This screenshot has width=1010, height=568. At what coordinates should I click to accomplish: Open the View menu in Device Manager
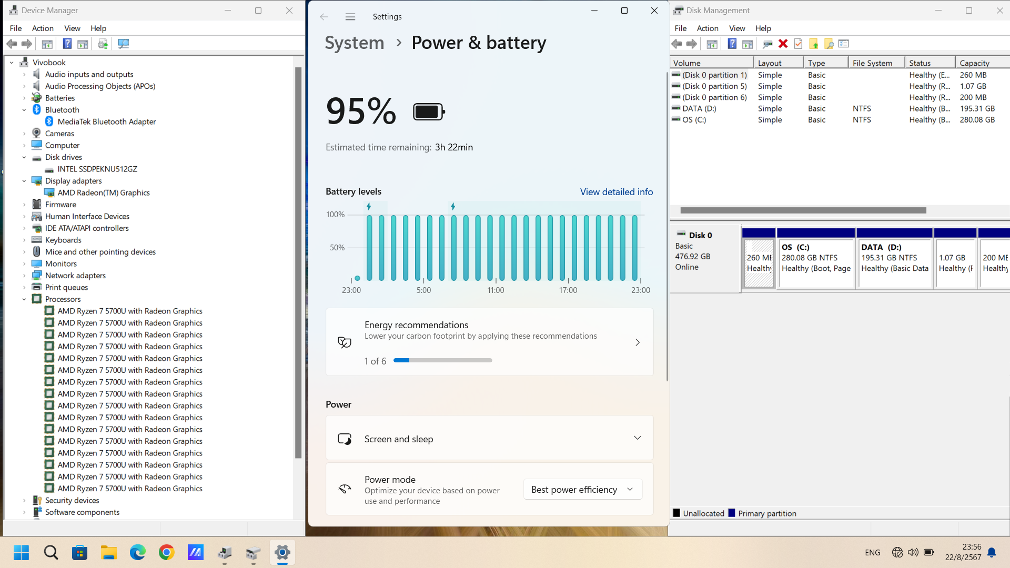72,28
